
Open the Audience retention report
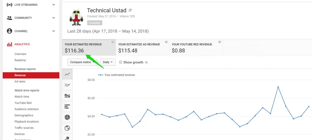(x=27, y=109)
